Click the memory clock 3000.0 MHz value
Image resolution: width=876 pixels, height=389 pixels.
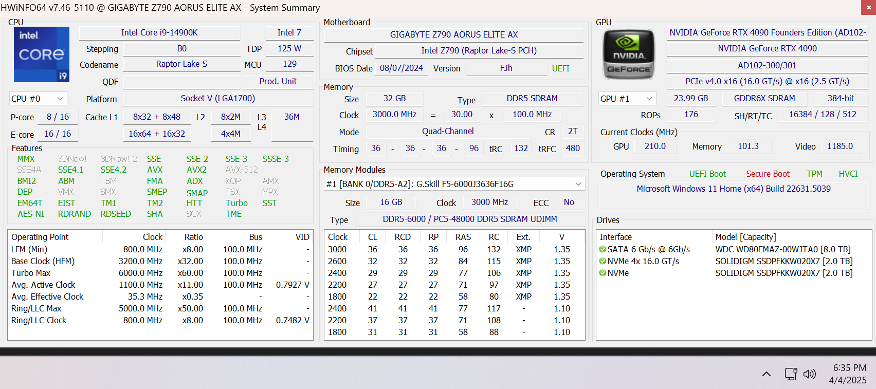coord(394,114)
